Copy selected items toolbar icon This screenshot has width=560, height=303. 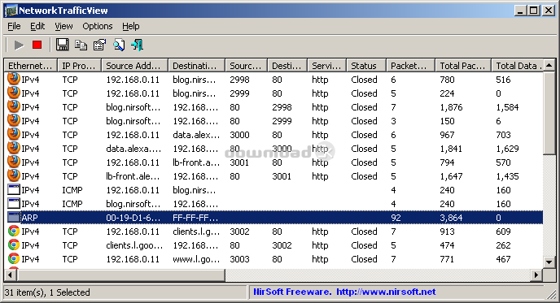pyautogui.click(x=81, y=45)
